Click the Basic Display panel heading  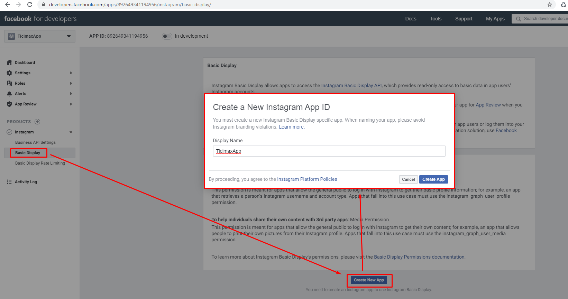pos(222,65)
